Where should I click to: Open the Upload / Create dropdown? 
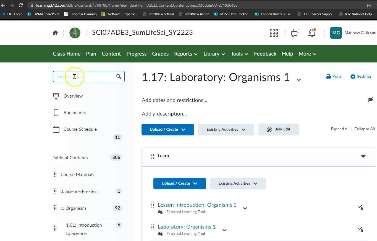point(167,129)
